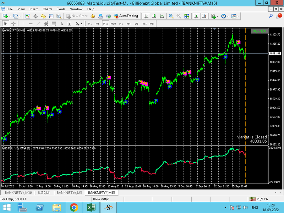The width and height of the screenshot is (284, 213).
Task: Open the Navigator panel icon
Action: (x=43, y=16)
